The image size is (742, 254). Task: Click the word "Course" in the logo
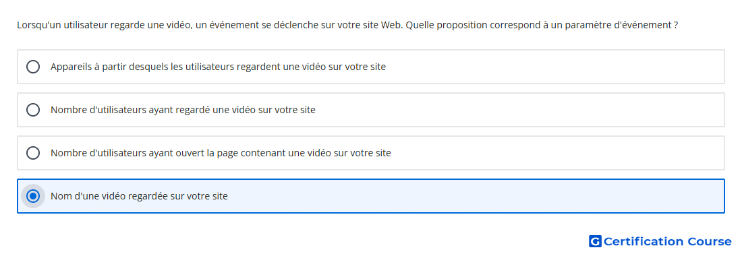(x=710, y=241)
